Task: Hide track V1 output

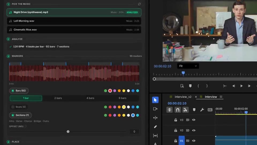Action: click(194, 141)
